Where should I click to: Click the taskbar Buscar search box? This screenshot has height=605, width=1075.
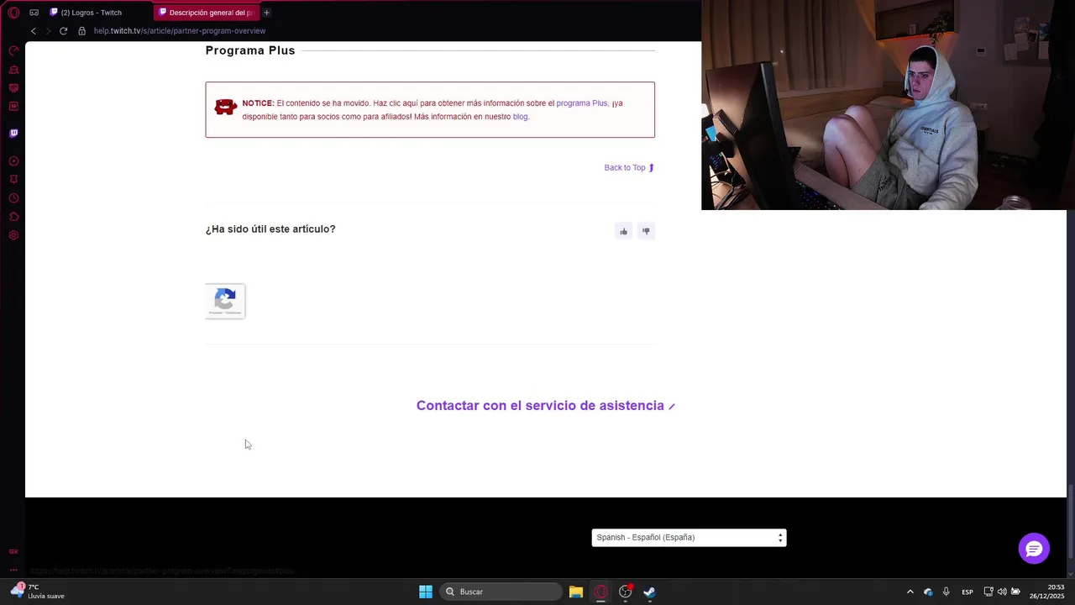point(501,592)
